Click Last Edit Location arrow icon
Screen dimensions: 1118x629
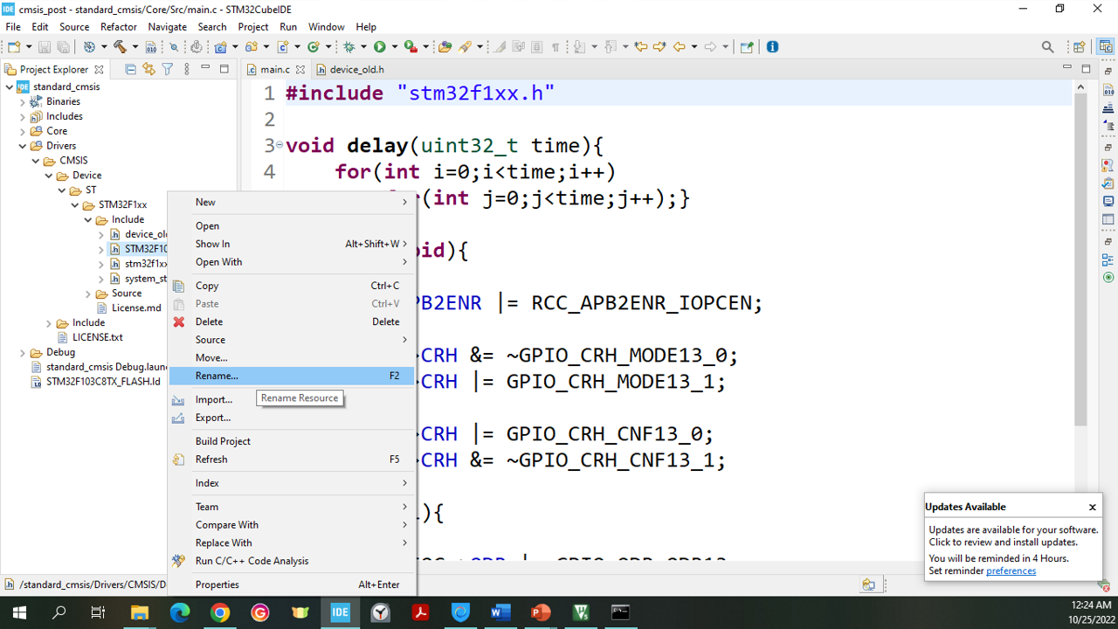coord(640,47)
